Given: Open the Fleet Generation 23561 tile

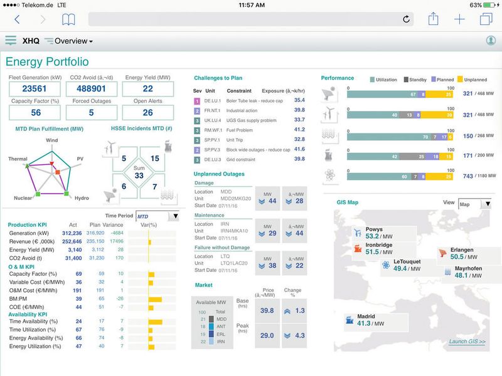Looking at the screenshot, I should click(35, 88).
